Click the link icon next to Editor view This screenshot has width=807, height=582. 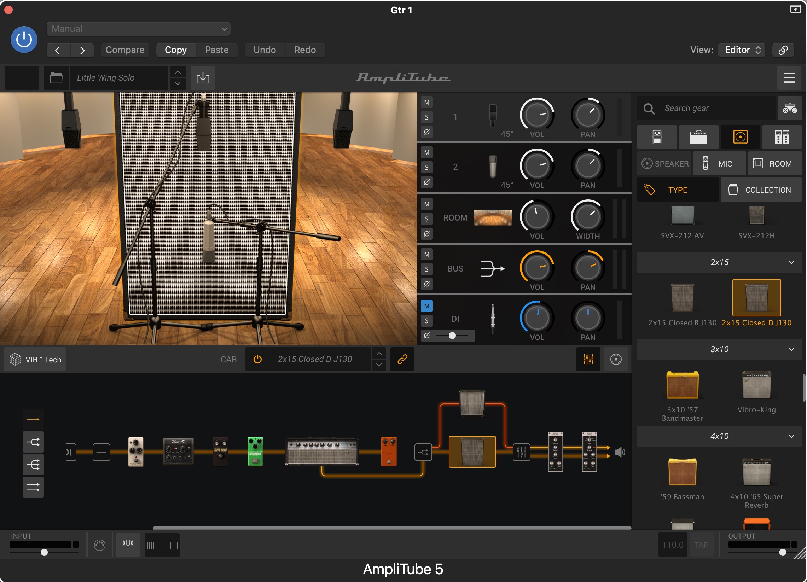(x=783, y=50)
